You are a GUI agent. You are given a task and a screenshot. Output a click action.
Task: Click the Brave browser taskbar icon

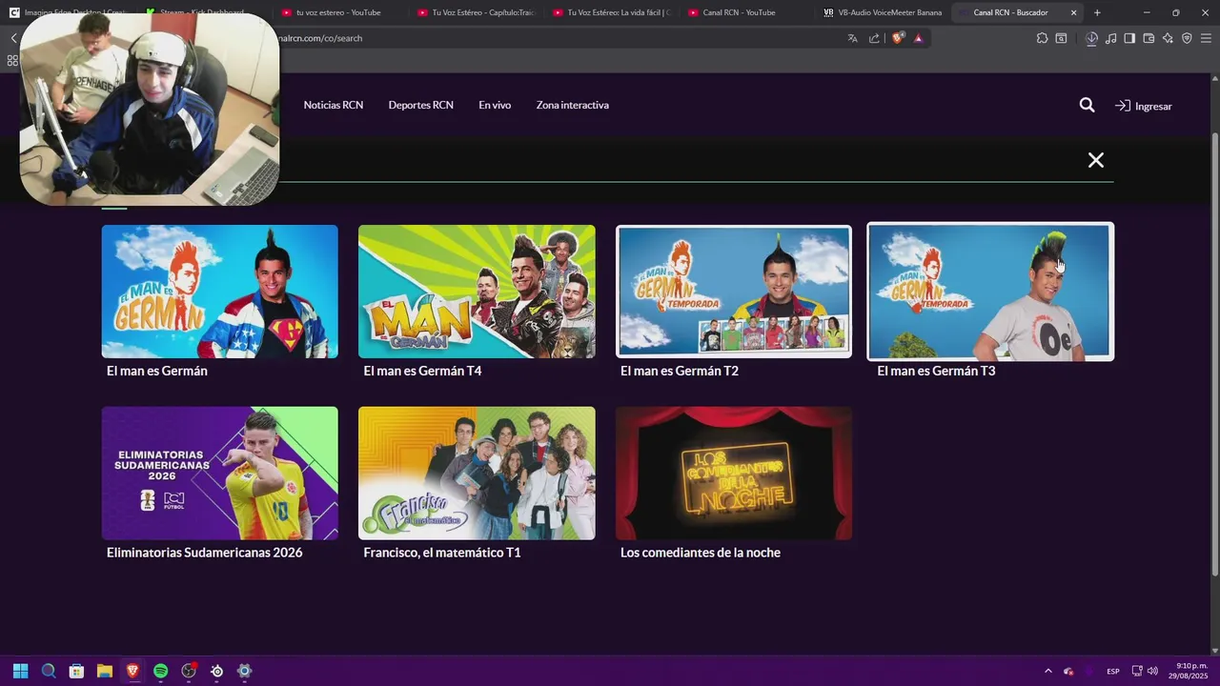click(x=132, y=671)
